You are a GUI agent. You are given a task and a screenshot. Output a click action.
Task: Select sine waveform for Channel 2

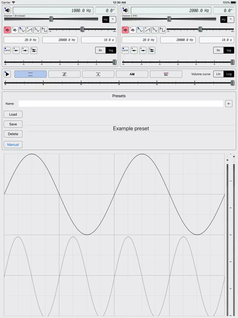140,30
